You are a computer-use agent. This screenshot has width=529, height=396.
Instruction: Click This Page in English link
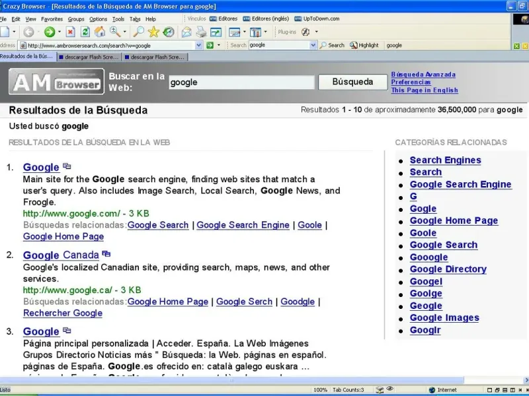click(x=425, y=90)
